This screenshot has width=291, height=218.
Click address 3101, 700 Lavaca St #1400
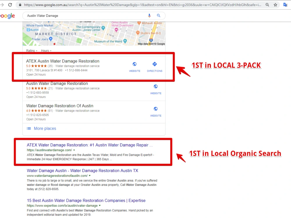pyautogui.click(x=44, y=70)
